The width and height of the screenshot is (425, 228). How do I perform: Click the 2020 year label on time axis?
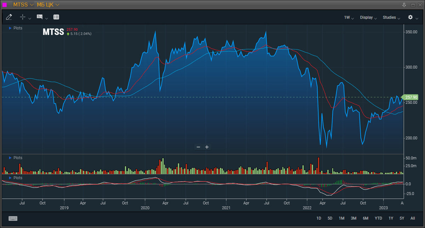(145, 208)
